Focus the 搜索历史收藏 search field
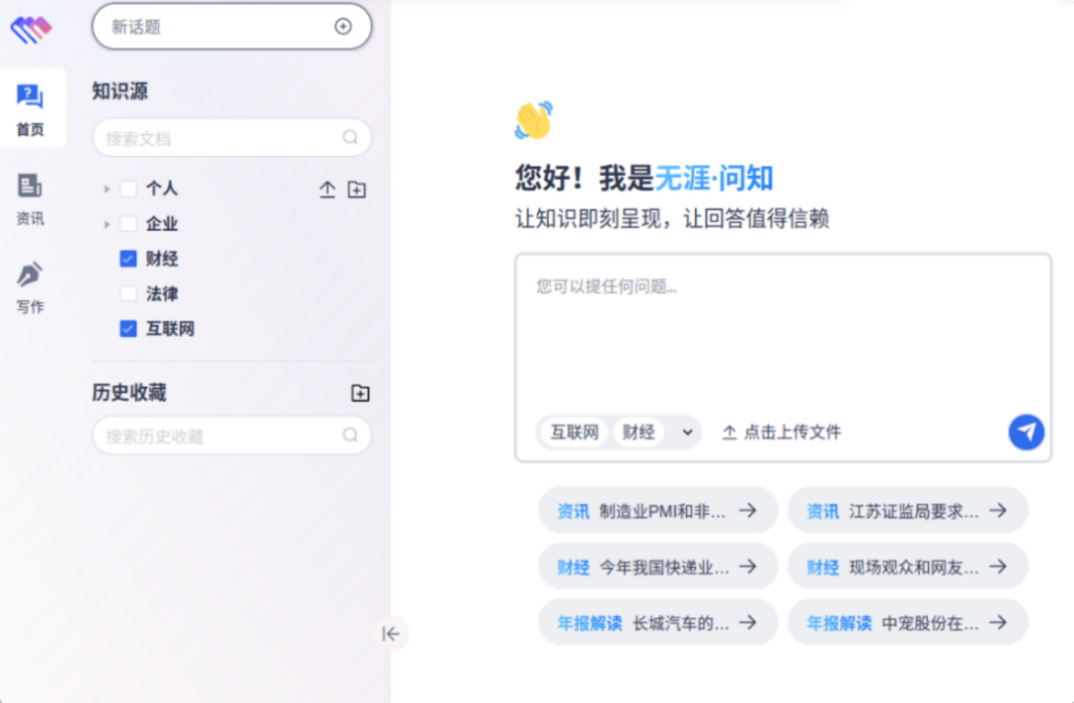The height and width of the screenshot is (703, 1074). click(x=232, y=436)
